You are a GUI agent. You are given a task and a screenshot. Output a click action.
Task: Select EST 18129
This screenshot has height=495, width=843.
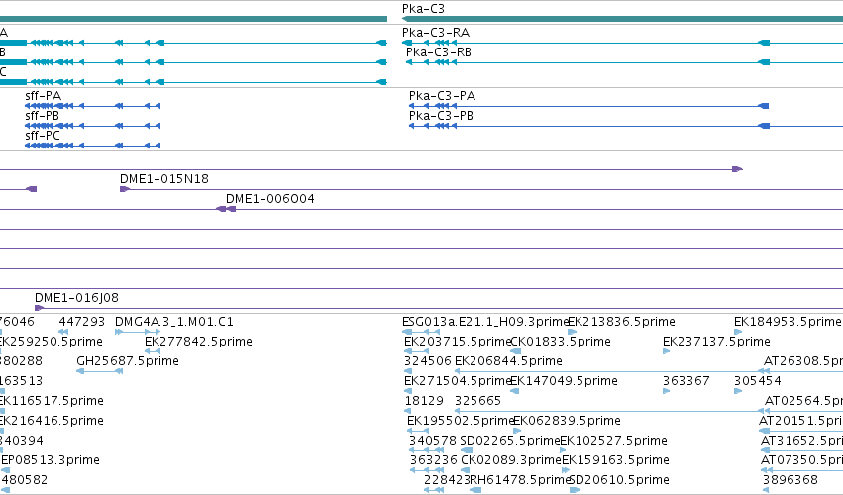click(424, 401)
